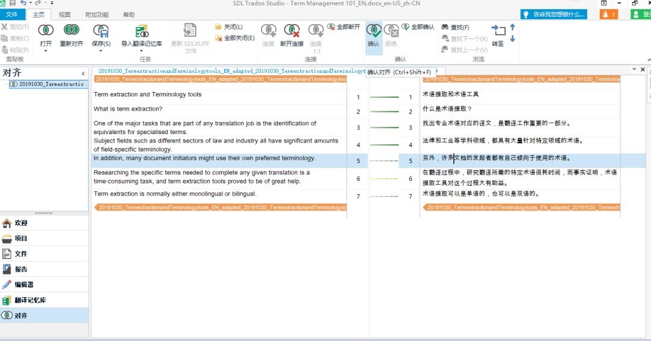Image resolution: width=651 pixels, height=341 pixels.
Task: Switch to the 帮助 ribbon tab
Action: tap(129, 14)
